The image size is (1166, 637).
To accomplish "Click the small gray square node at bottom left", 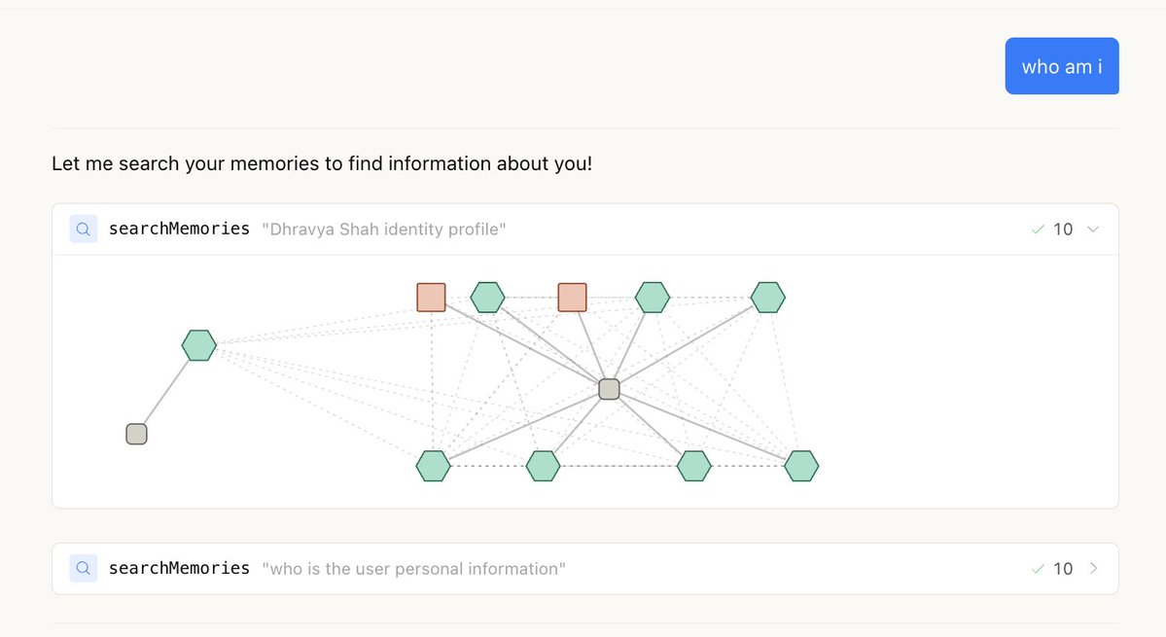I will coord(137,434).
